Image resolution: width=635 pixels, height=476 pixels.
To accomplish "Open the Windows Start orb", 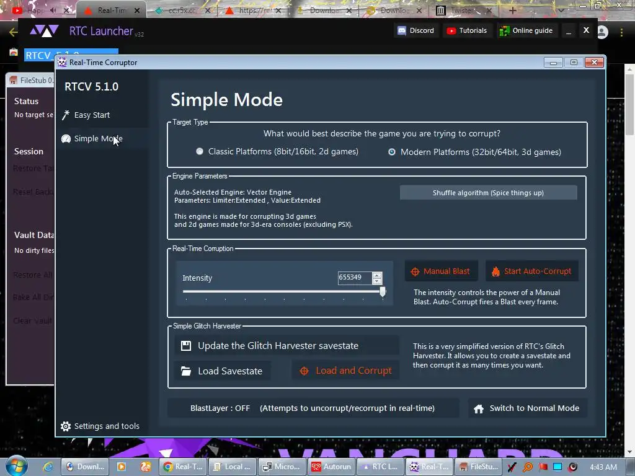I will [16, 466].
